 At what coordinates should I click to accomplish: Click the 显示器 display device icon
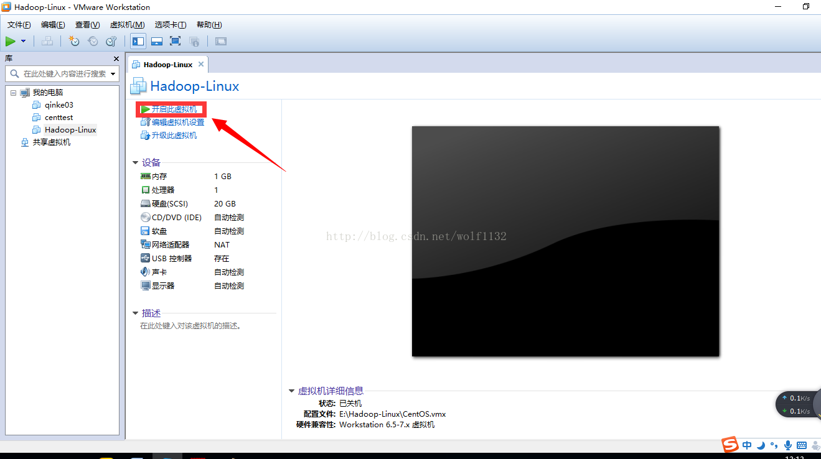click(x=146, y=286)
